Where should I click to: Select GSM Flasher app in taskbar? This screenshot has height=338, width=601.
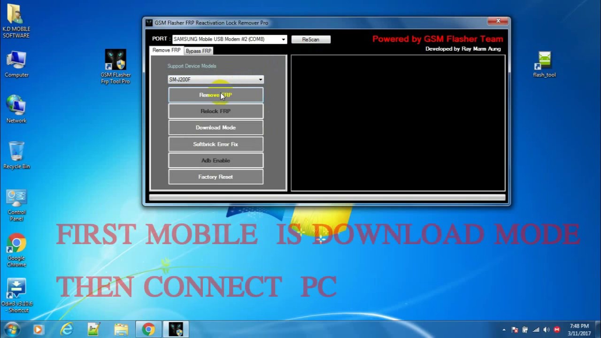tap(176, 330)
